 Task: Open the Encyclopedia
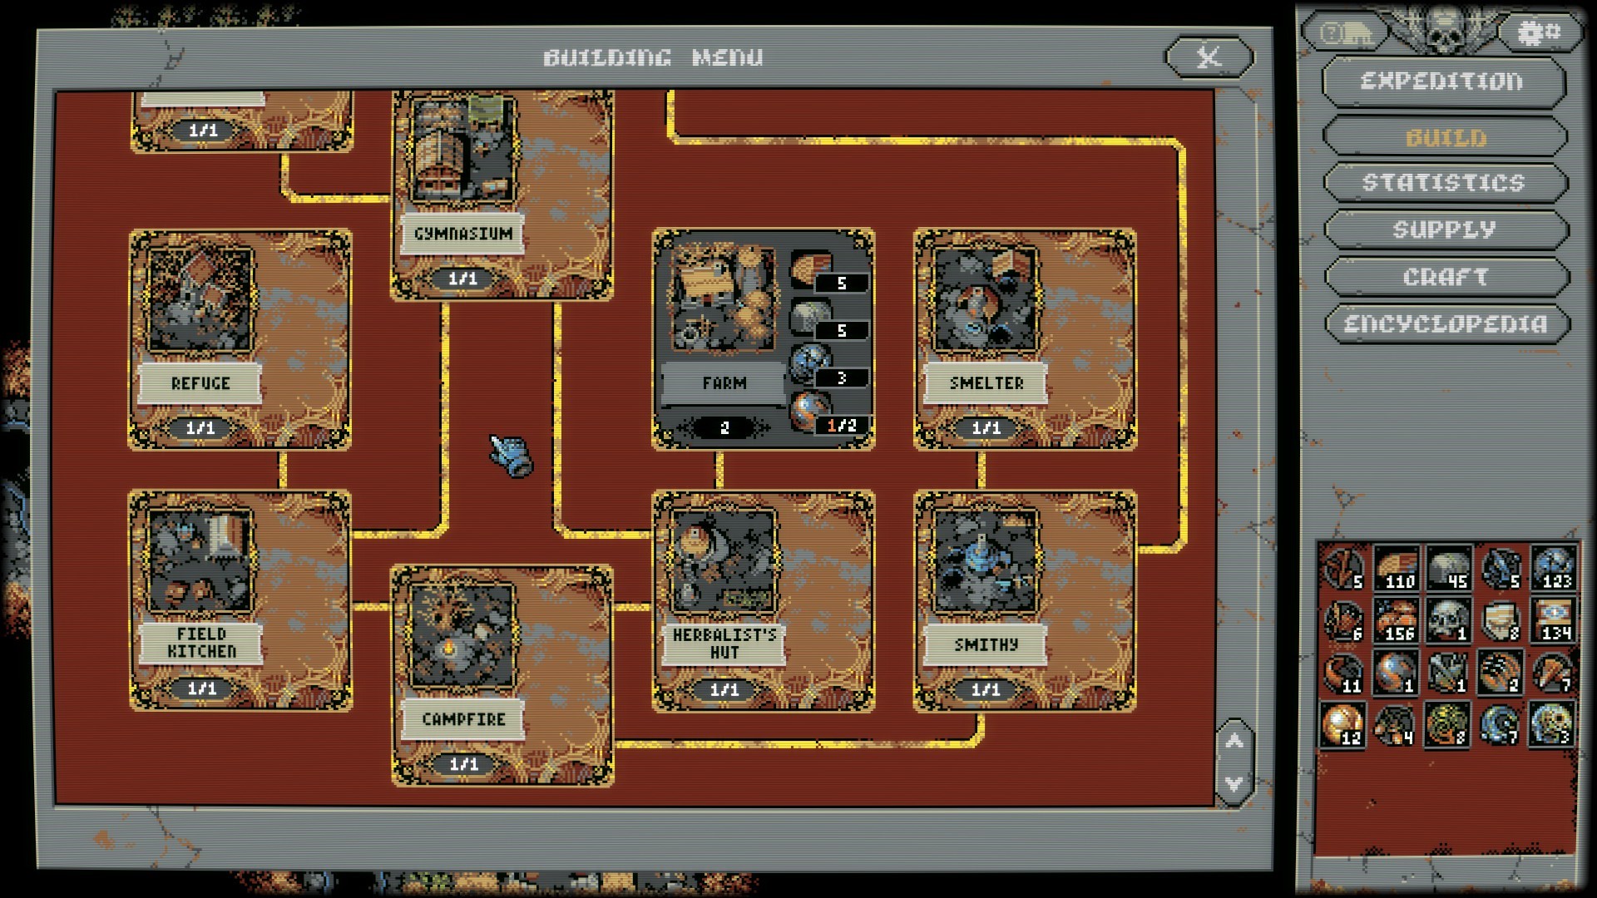pos(1445,324)
